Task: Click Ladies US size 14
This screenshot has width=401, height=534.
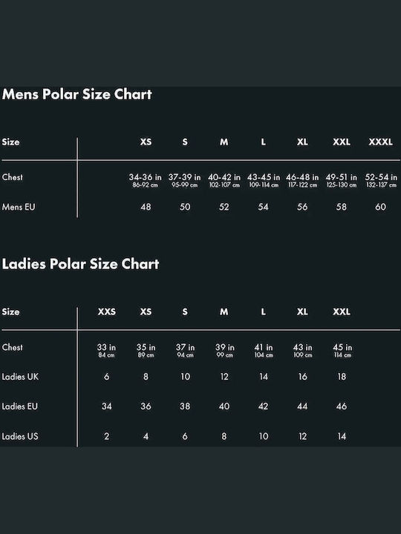Action: coord(342,436)
